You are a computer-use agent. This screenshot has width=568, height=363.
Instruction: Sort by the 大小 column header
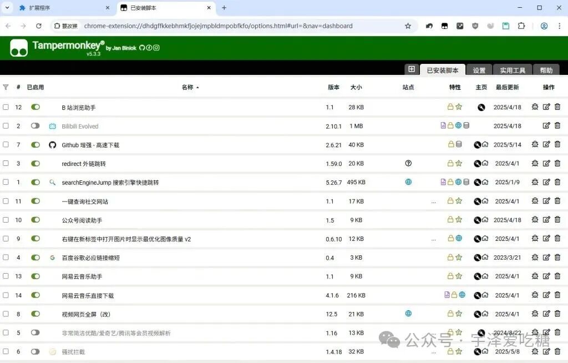[x=356, y=87]
